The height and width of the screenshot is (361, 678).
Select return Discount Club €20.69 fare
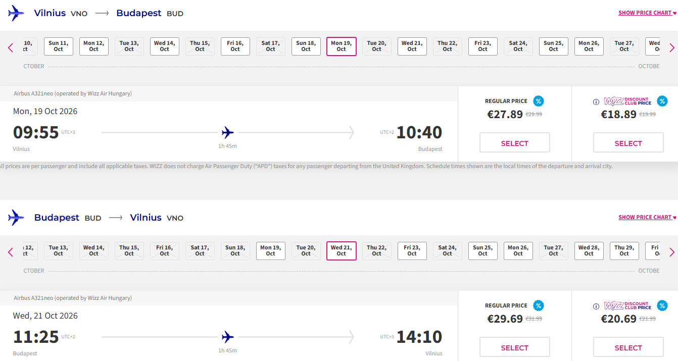[x=628, y=347]
